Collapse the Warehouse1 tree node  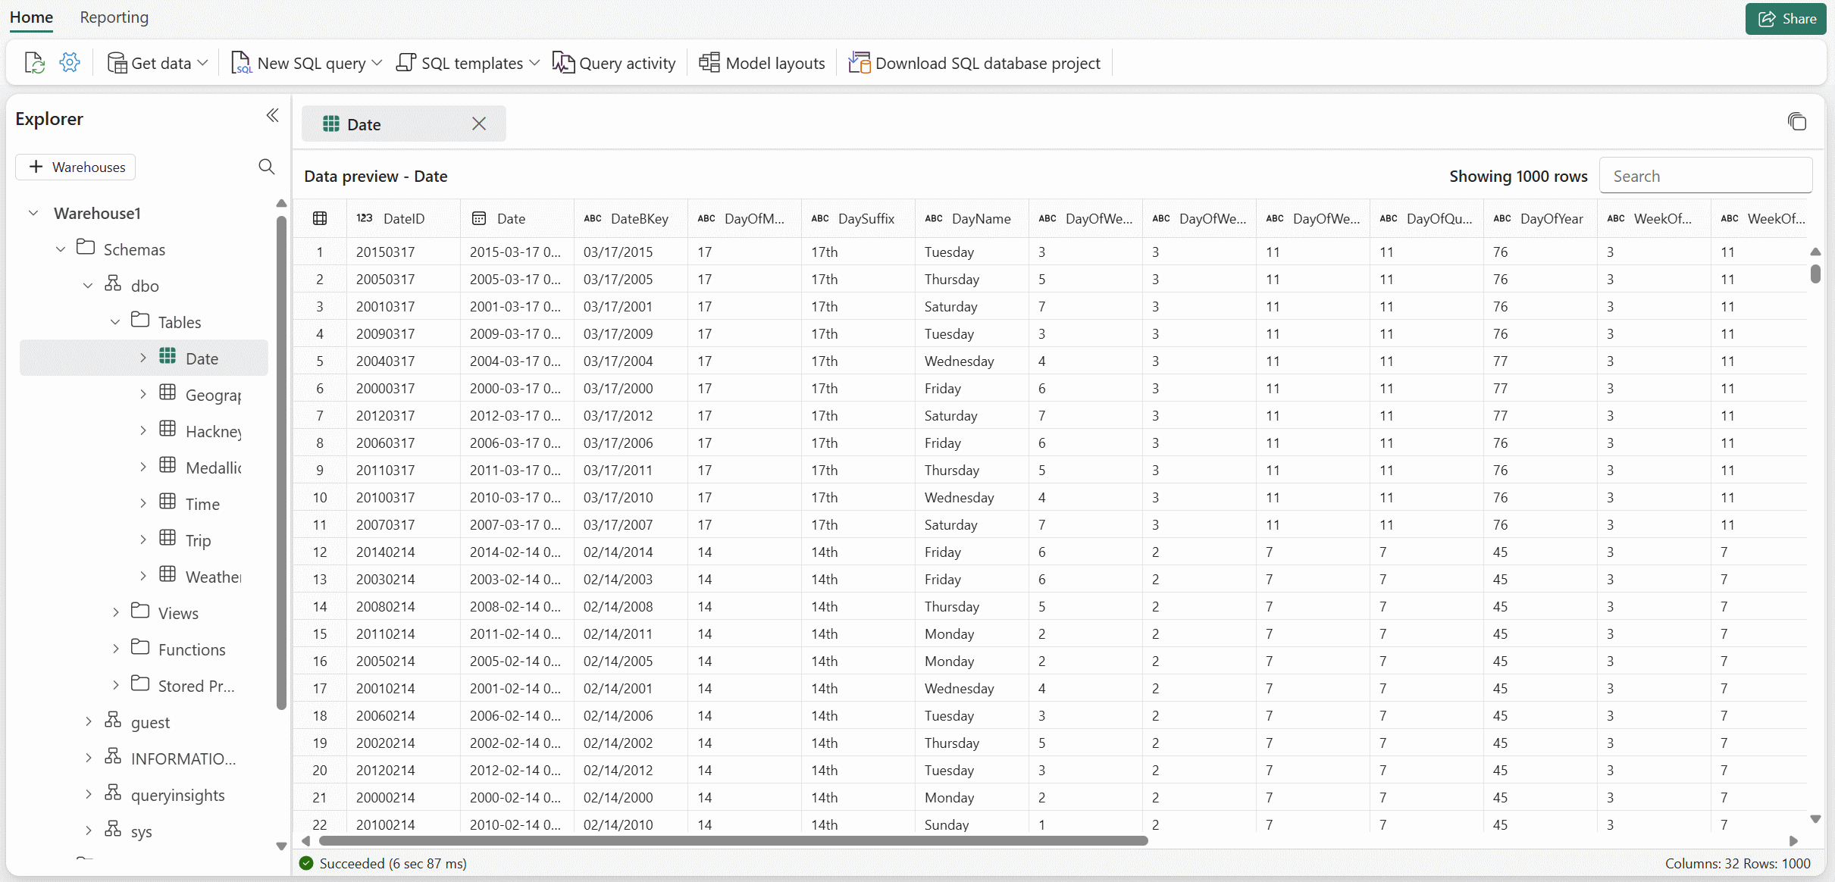pyautogui.click(x=33, y=213)
